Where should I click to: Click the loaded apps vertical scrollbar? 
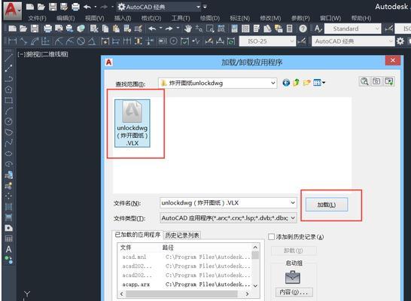point(255,266)
